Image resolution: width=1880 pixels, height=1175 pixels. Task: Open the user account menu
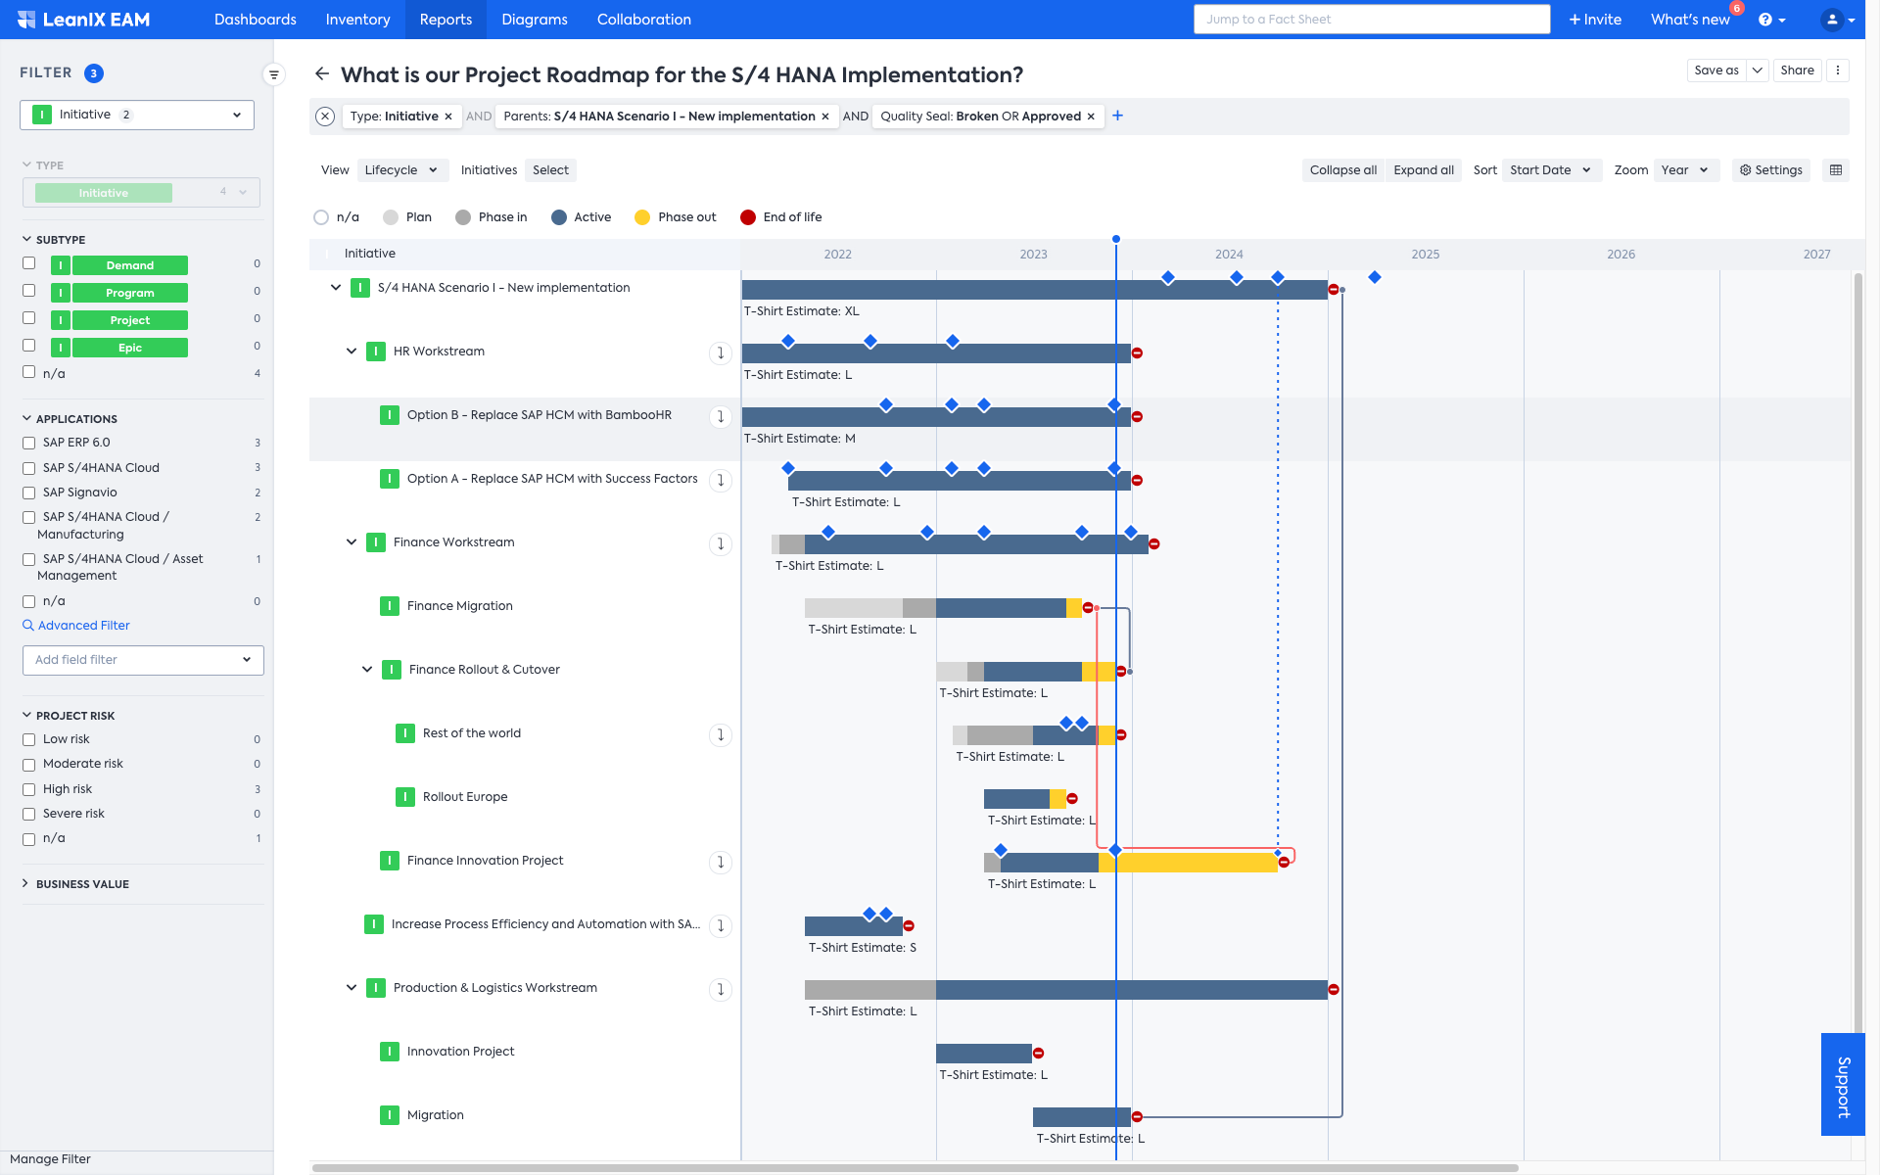(x=1837, y=20)
